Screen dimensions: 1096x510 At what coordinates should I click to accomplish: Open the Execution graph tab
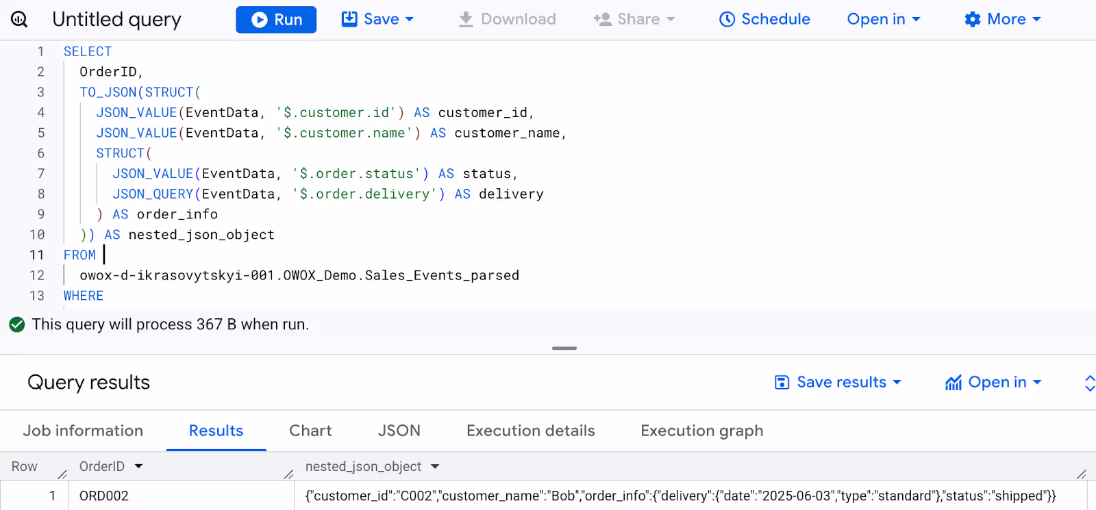tap(701, 431)
